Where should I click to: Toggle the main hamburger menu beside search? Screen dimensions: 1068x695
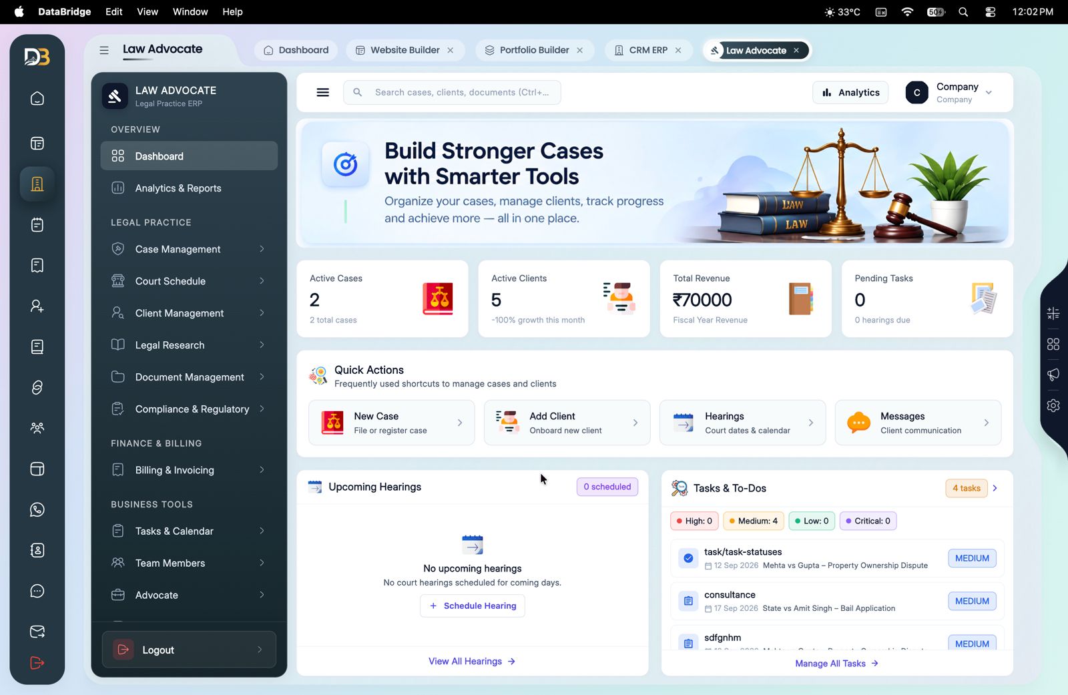[x=322, y=92]
